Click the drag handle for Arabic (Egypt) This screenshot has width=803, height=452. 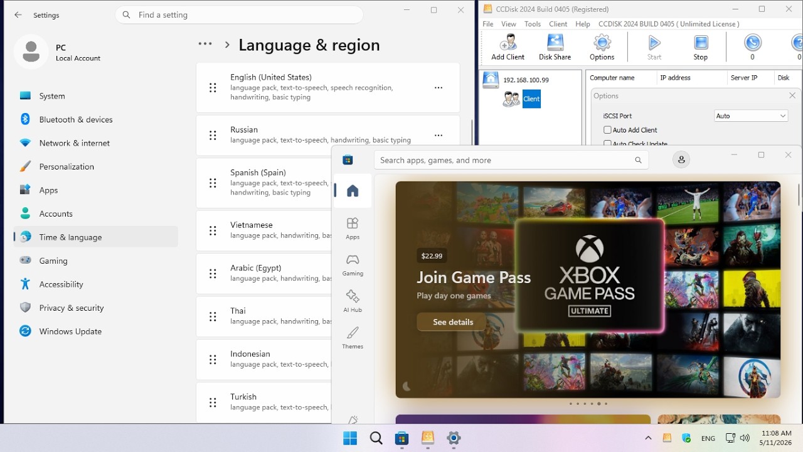pos(213,273)
